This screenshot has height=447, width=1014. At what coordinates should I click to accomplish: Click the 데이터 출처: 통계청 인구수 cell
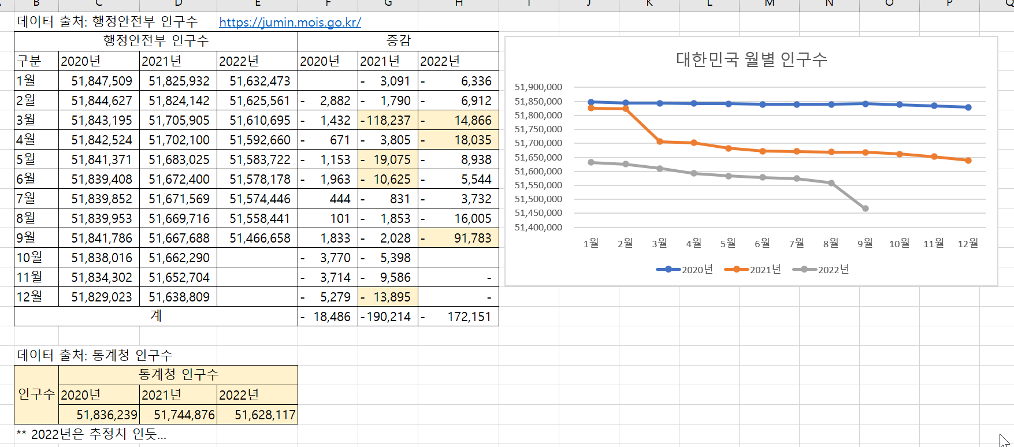coord(95,355)
